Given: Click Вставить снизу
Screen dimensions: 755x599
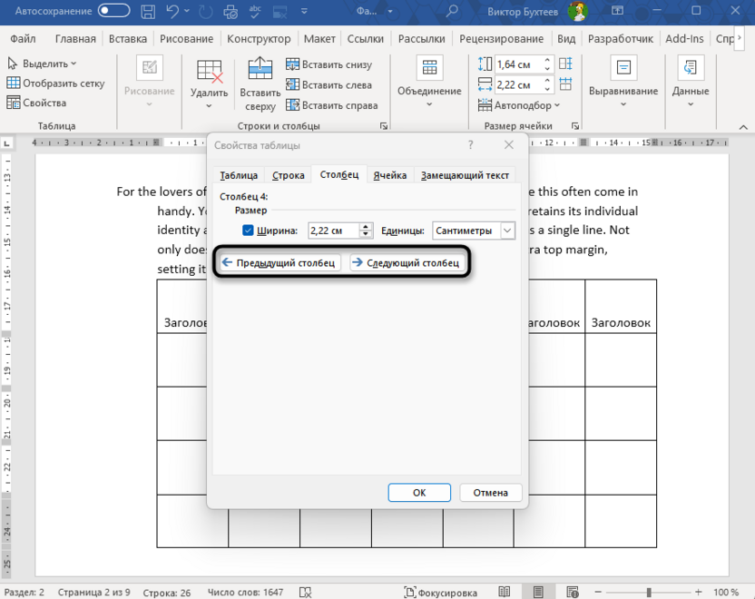Looking at the screenshot, I should 328,64.
